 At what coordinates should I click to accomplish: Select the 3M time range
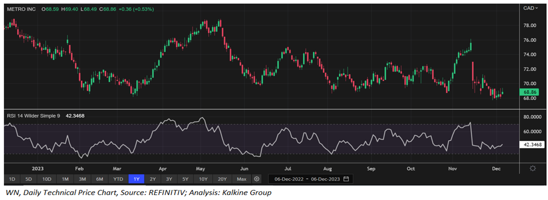[83, 179]
